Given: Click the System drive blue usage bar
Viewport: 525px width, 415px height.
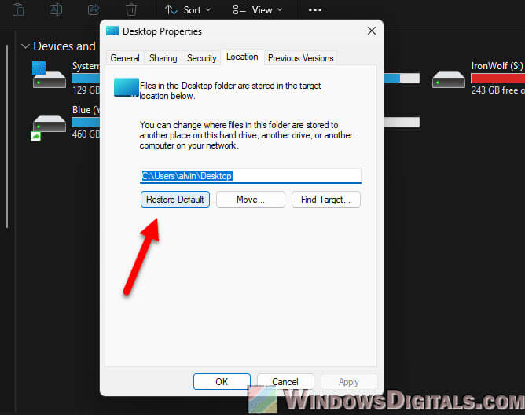Looking at the screenshot, I should pyautogui.click(x=86, y=78).
